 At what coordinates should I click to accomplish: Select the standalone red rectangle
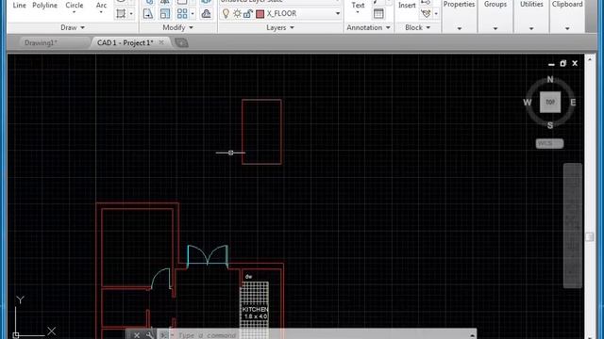tap(261, 132)
